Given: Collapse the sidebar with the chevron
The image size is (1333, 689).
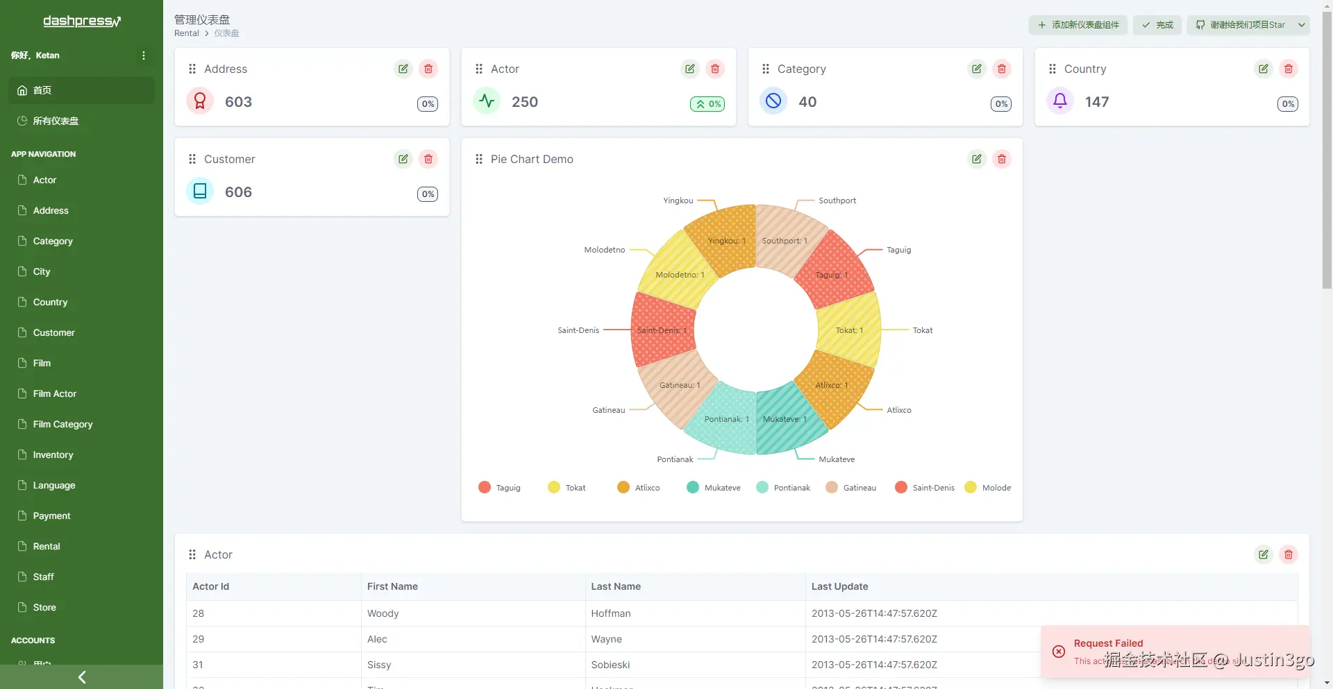Looking at the screenshot, I should point(82,677).
